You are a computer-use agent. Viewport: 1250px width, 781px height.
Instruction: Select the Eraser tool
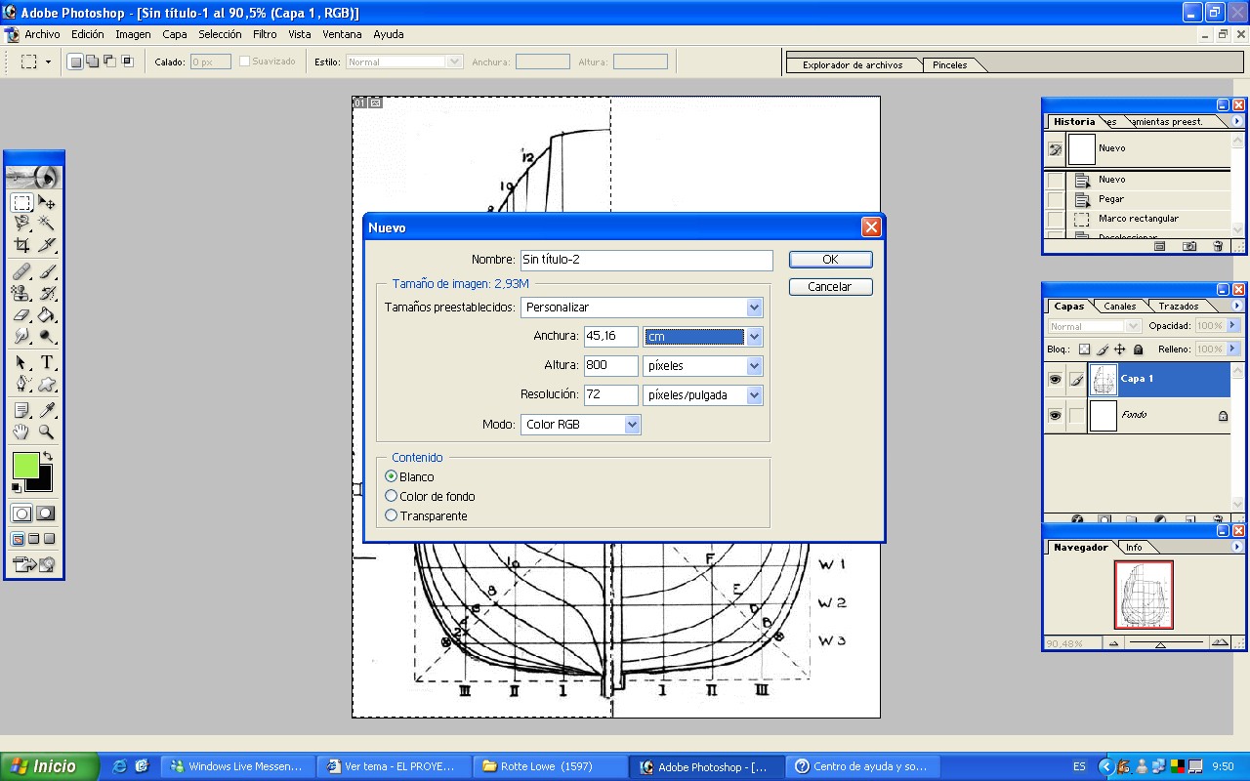[x=21, y=314]
